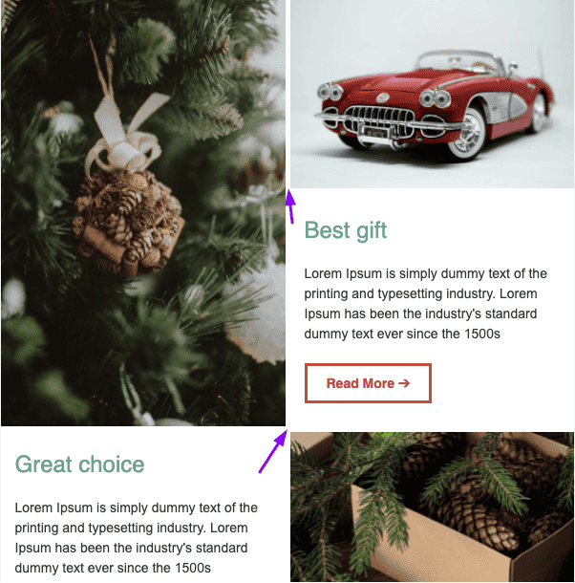Click the paragraph under Best gift
The image size is (575, 583).
(426, 303)
